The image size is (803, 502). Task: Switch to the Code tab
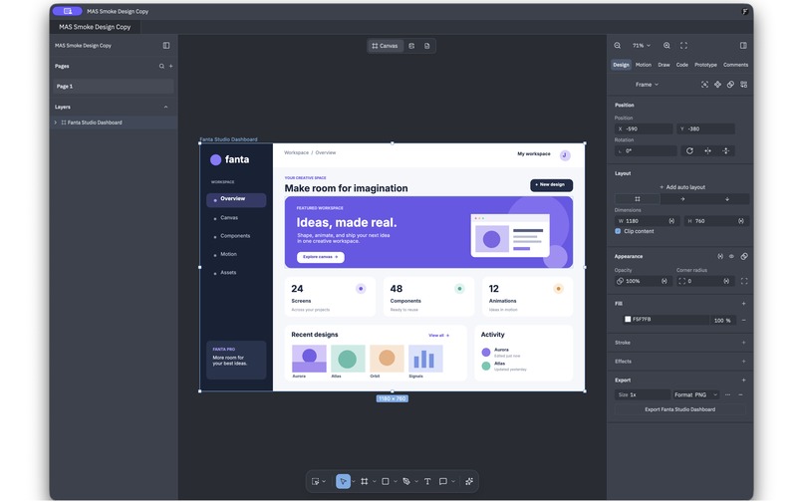pos(681,65)
